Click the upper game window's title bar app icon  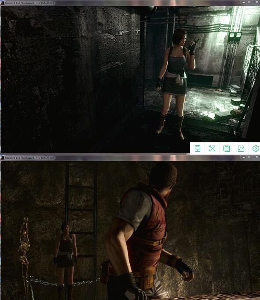(2, 3)
